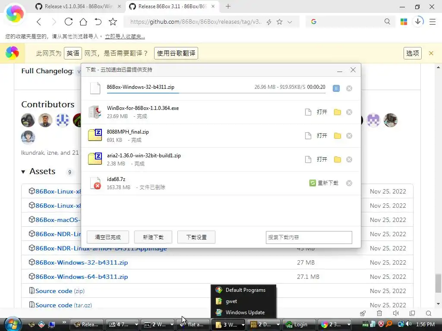The image size is (442, 331).
Task: Open 86Box-Windows-64-b4311.zip asset link
Action: (82, 277)
